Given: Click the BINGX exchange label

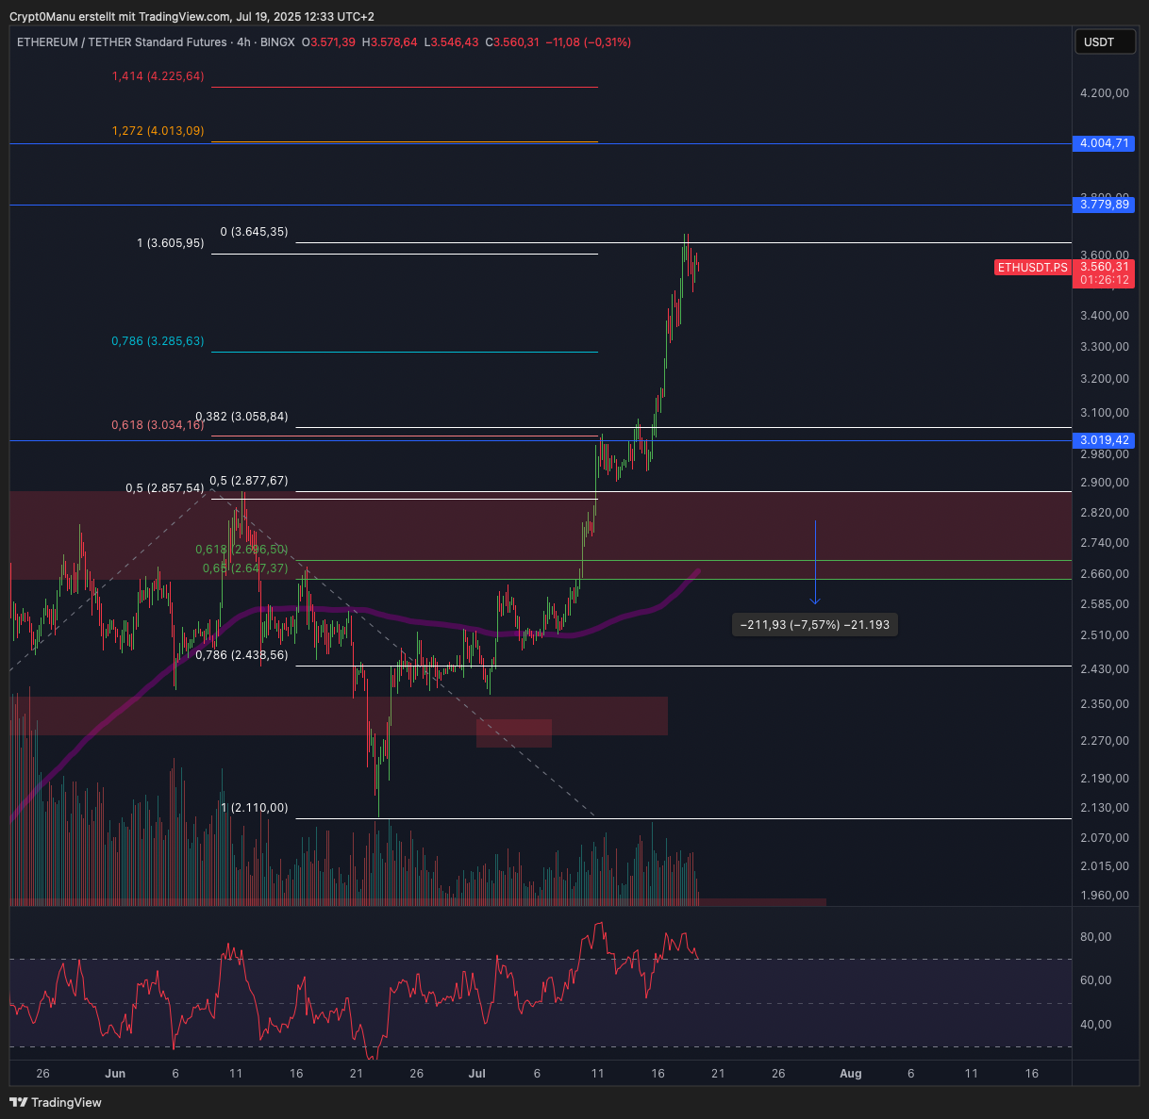Looking at the screenshot, I should click(x=277, y=42).
